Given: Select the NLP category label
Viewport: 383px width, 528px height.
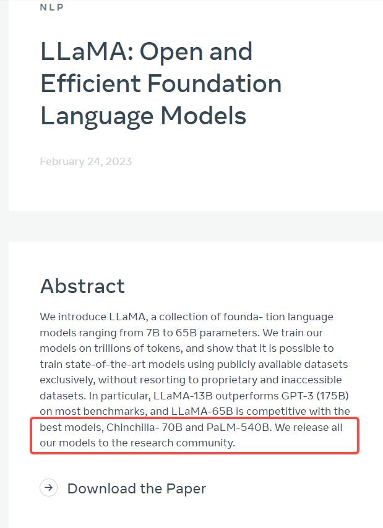Looking at the screenshot, I should pos(52,7).
